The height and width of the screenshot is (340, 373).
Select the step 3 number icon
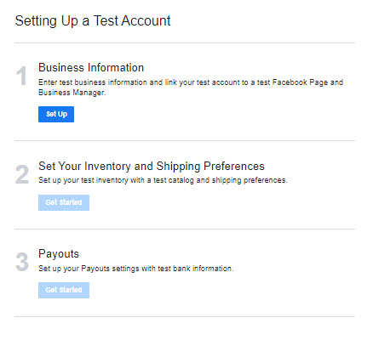click(22, 262)
